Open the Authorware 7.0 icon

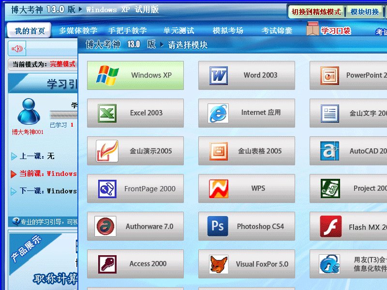tap(105, 226)
